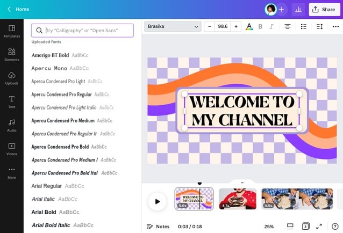Open the text color picker
The image size is (343, 233).
[249, 26]
